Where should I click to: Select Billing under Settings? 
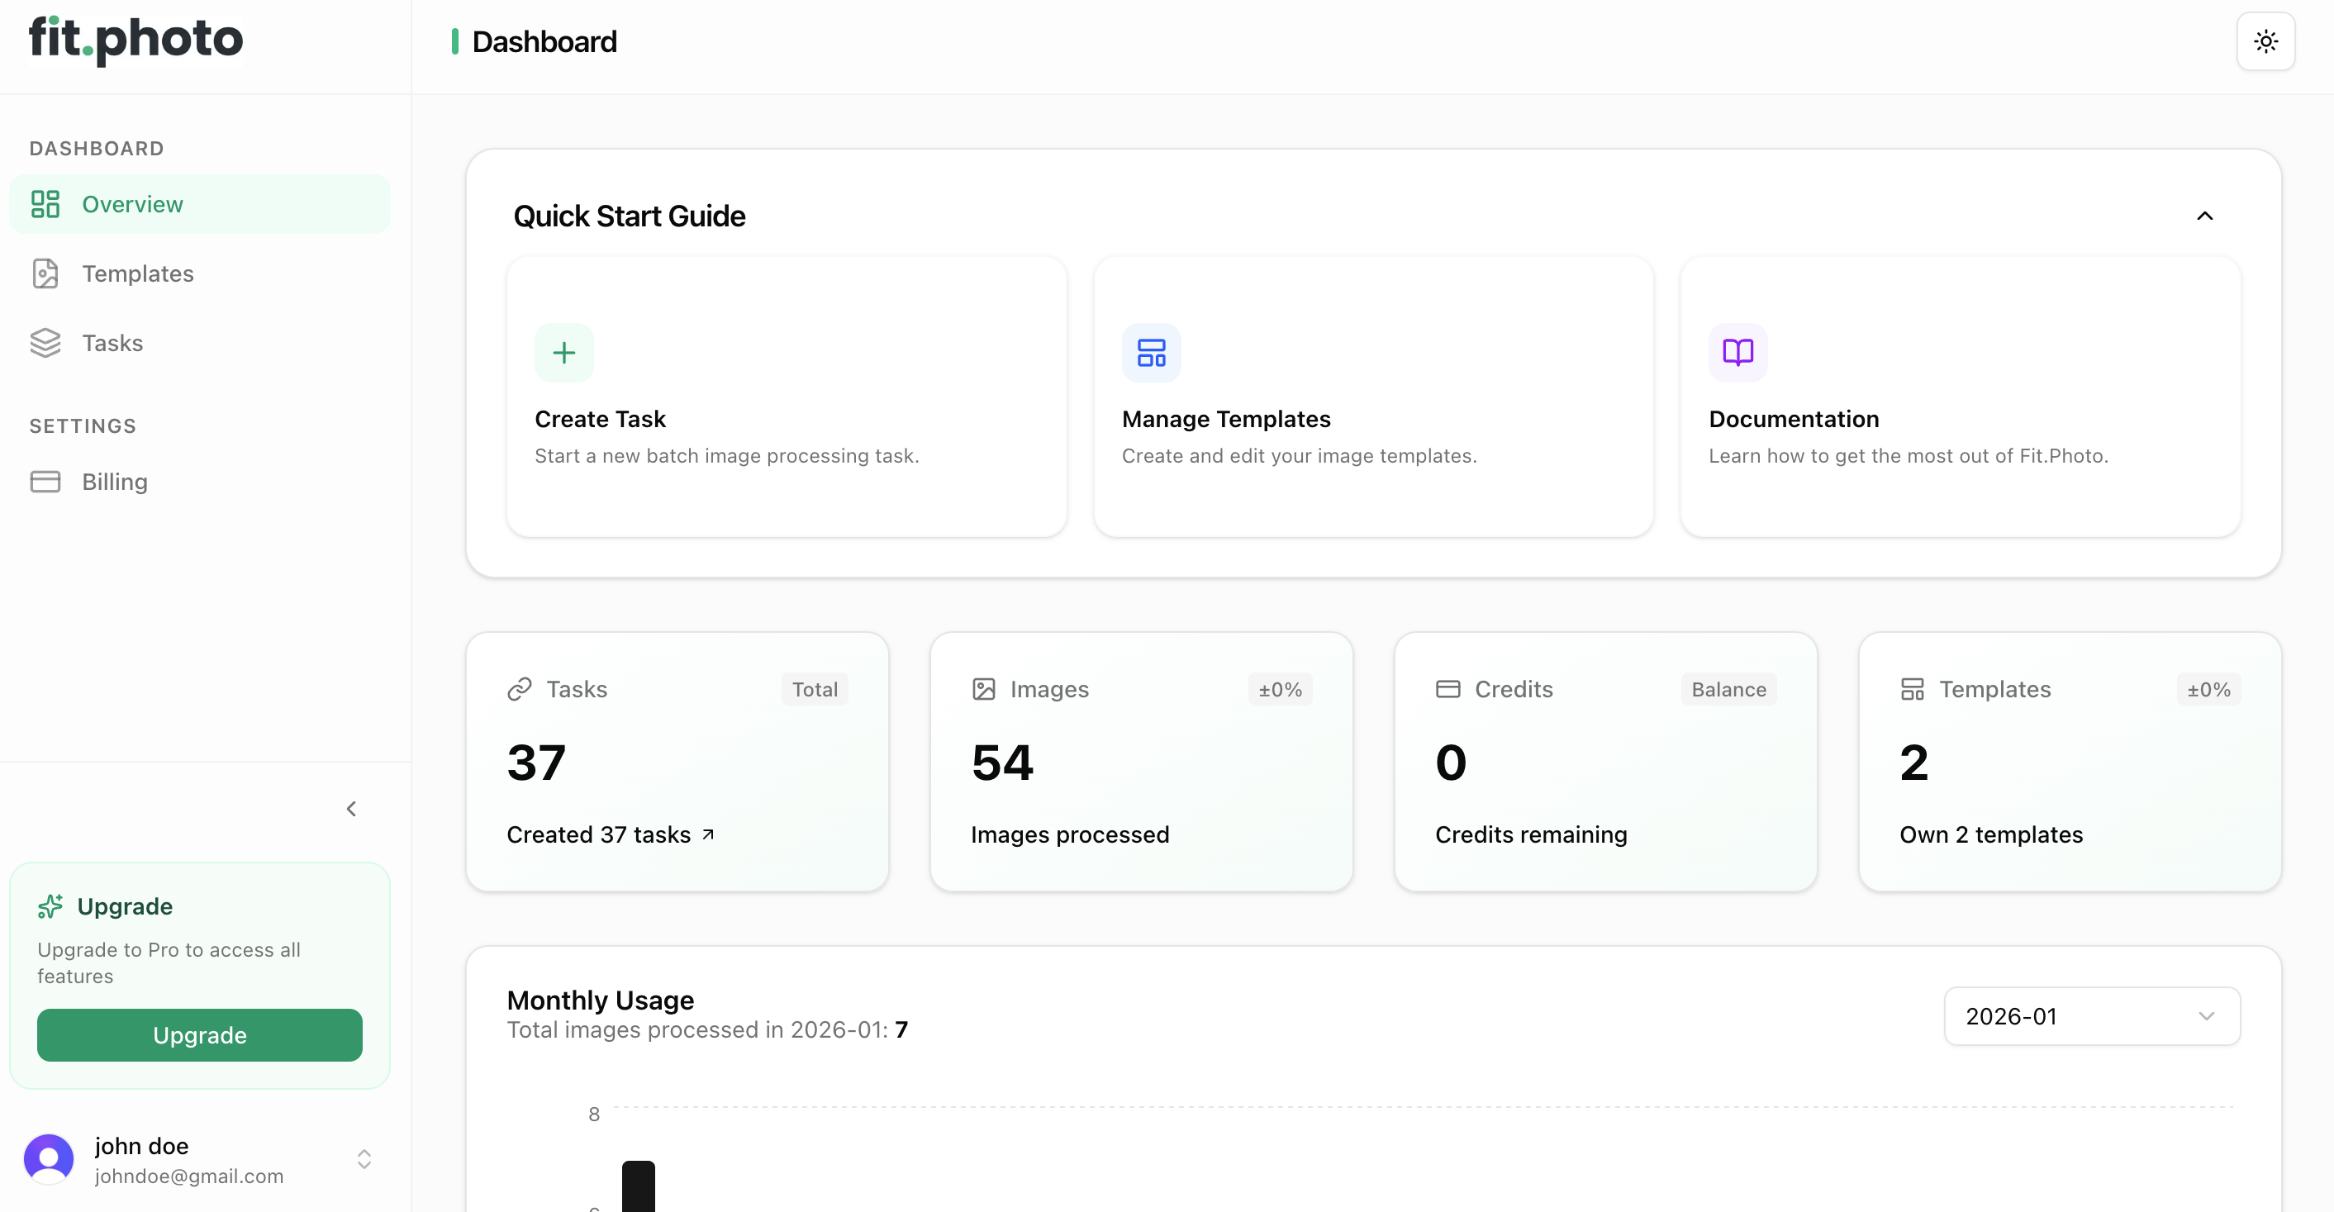click(x=114, y=481)
